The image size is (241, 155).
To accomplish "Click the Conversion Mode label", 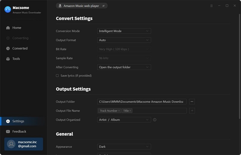I will point(68,31).
